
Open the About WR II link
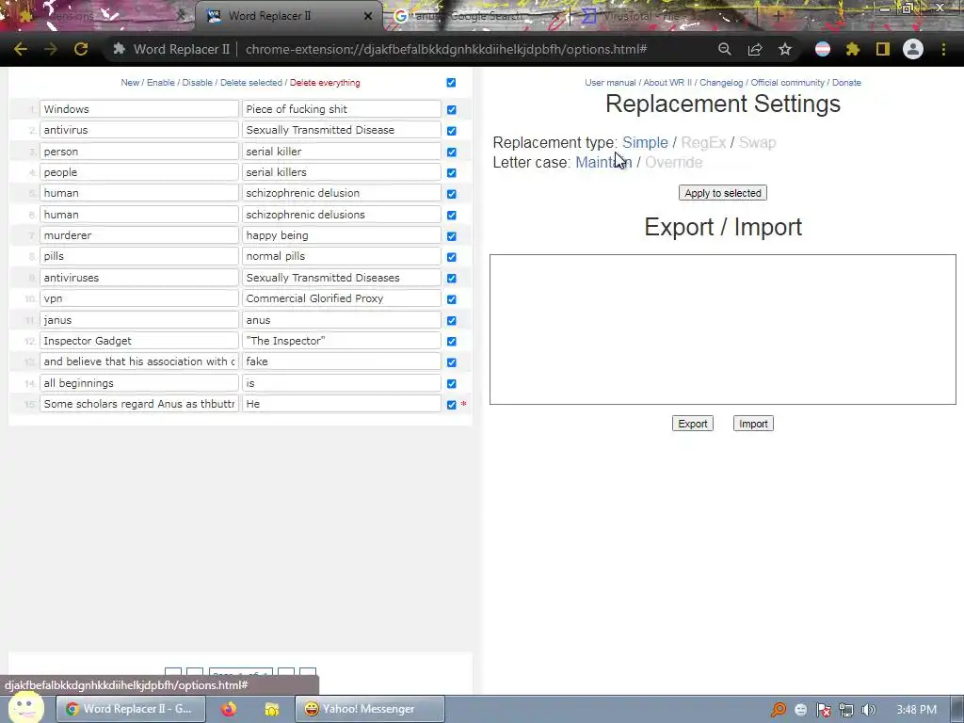tap(667, 83)
